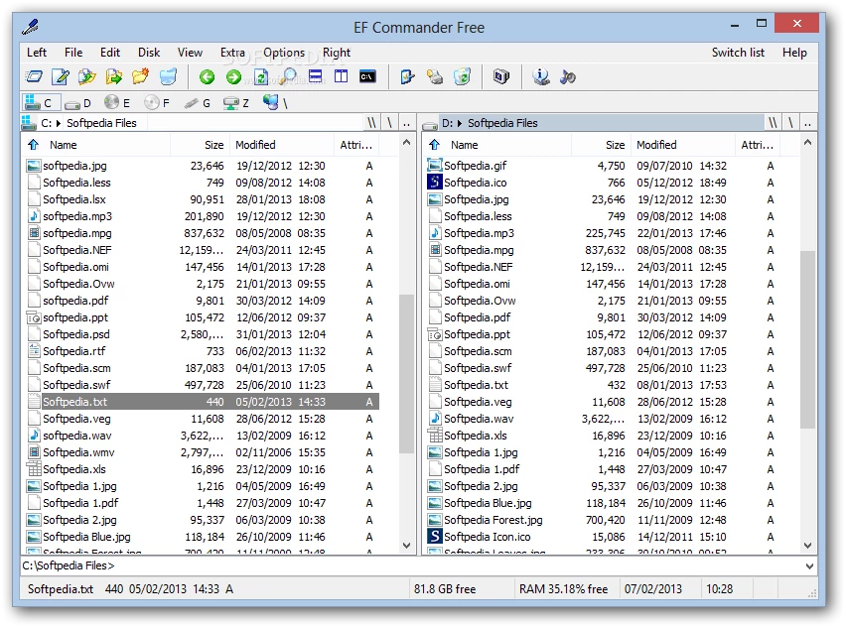This screenshot has width=846, height=627.
Task: Expand Softpedia Files breadcrumb in left path
Action: point(101,123)
